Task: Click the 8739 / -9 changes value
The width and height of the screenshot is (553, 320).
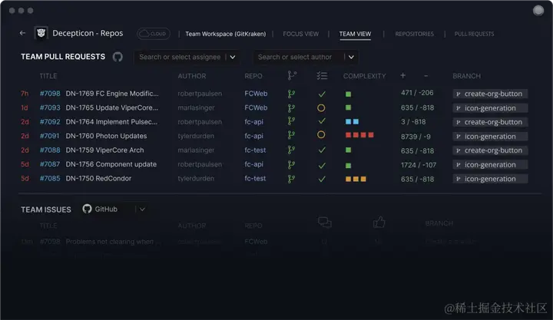Action: click(x=416, y=137)
